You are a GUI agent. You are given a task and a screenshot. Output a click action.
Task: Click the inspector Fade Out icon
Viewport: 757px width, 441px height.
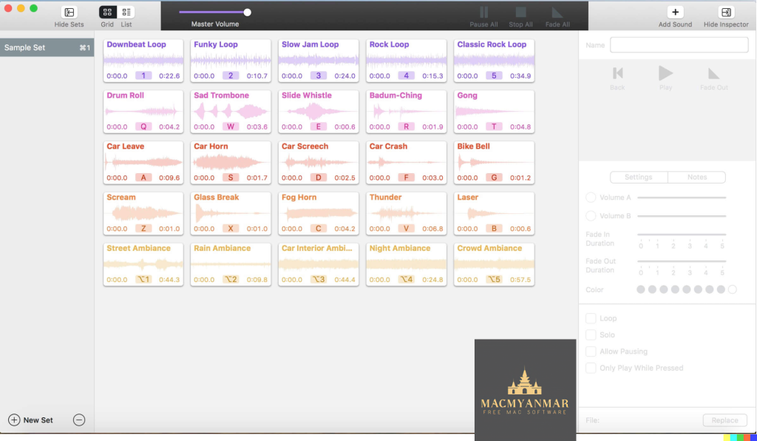(713, 73)
